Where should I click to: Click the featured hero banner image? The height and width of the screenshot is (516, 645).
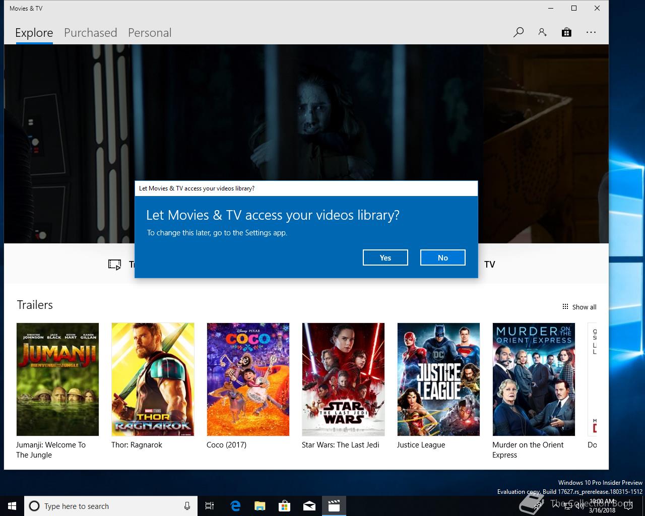pos(306,112)
